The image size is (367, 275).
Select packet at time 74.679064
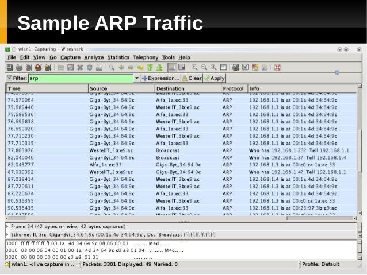[x=181, y=100]
